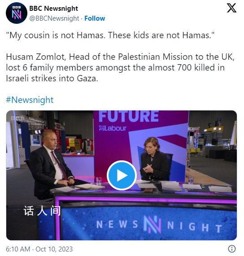This screenshot has width=244, height=256.
Task: Click the Chinese watermark on video
Action: click(x=42, y=211)
